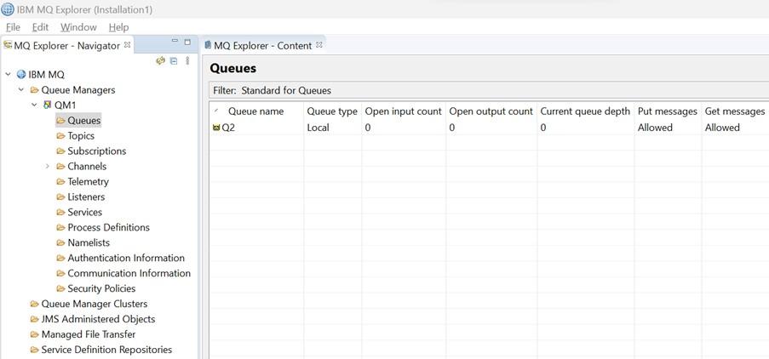This screenshot has height=359, width=769.
Task: Click the QM1 queue manager icon
Action: pos(48,105)
